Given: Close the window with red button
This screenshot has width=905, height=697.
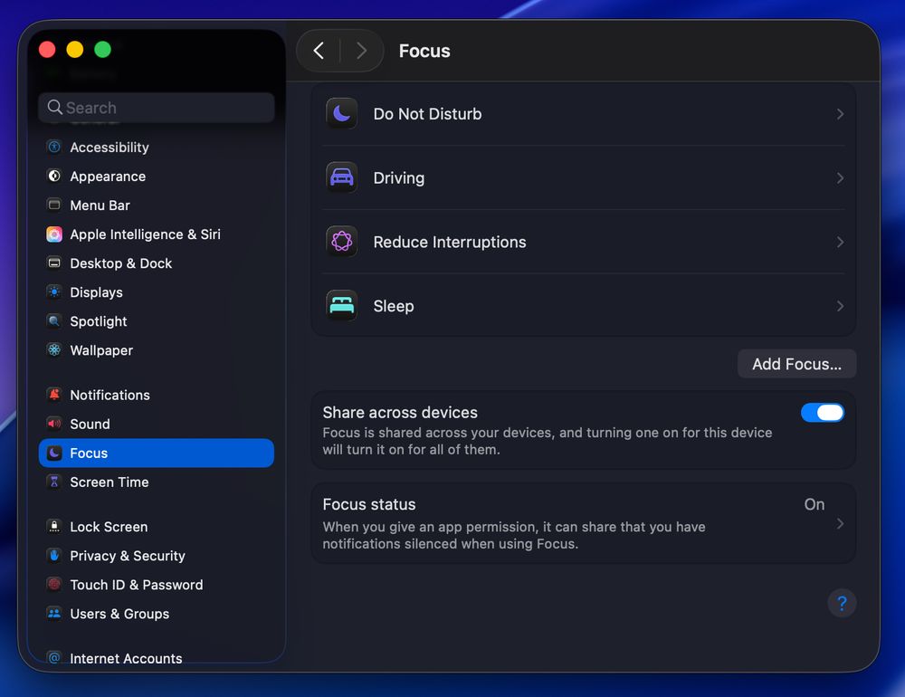Looking at the screenshot, I should click(x=47, y=50).
